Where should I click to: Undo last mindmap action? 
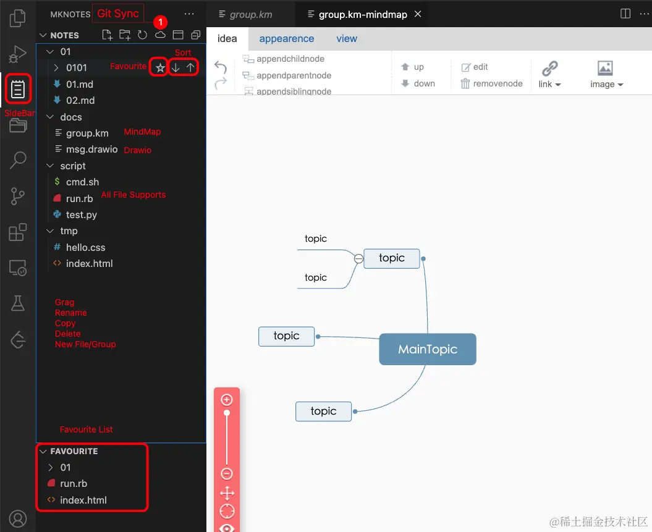[221, 67]
